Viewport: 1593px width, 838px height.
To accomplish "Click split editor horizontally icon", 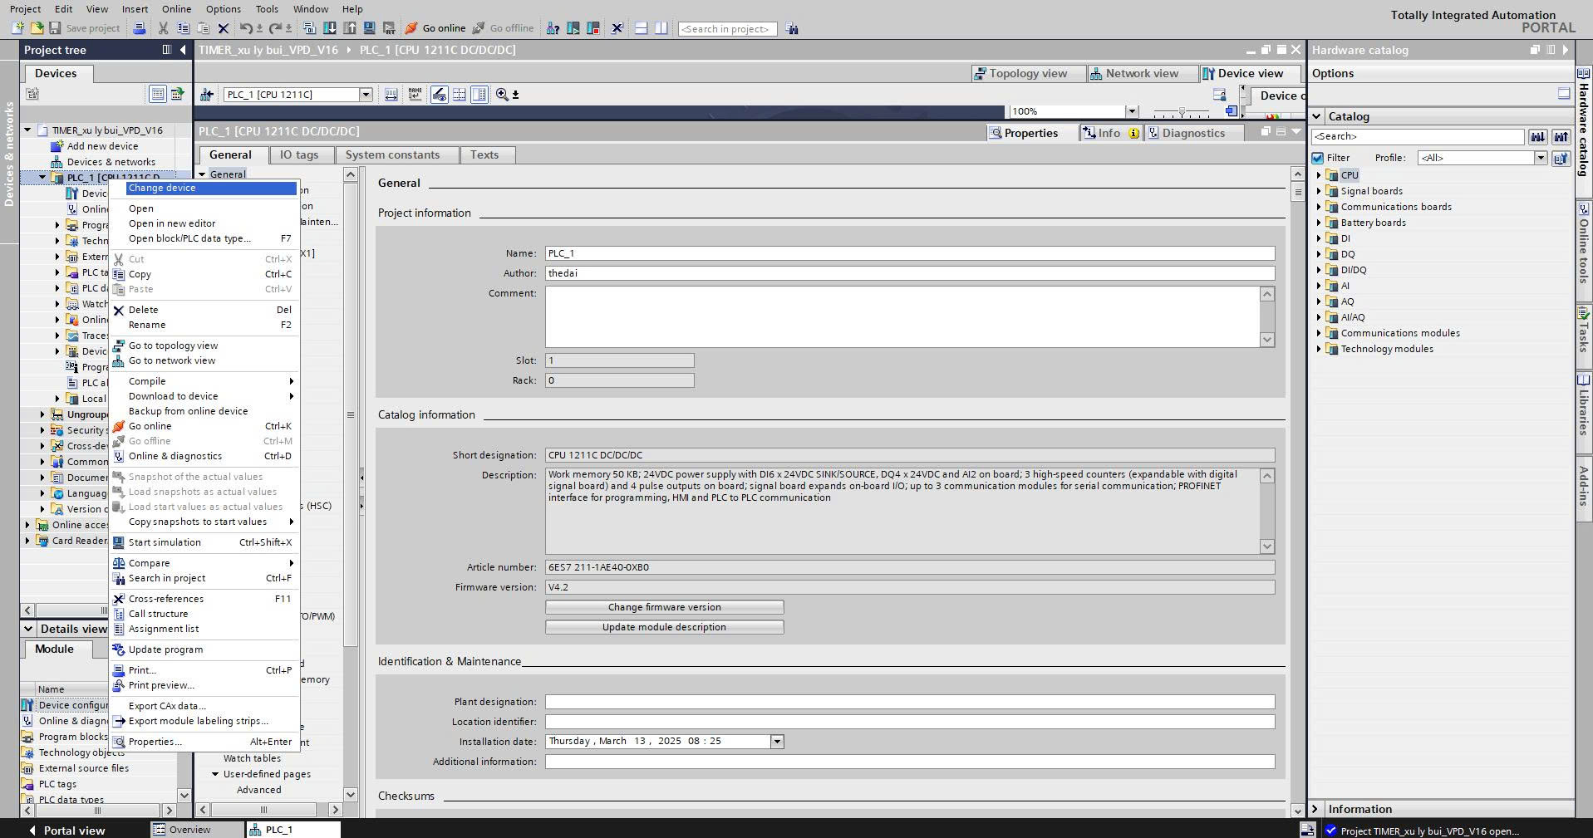I will pyautogui.click(x=641, y=28).
